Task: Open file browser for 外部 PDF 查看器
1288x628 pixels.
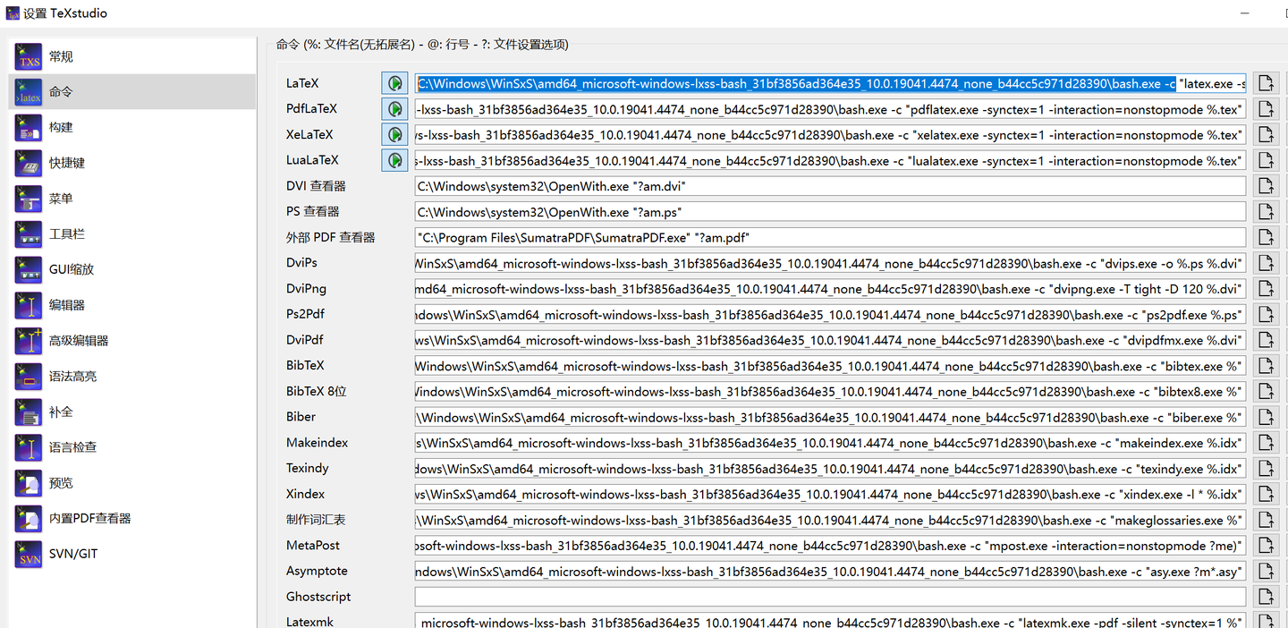Action: (1265, 236)
